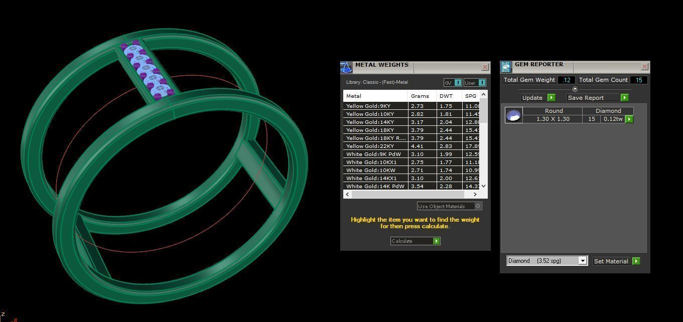Select the White Gold:14K PdW row
The height and width of the screenshot is (322, 683).
pos(412,186)
